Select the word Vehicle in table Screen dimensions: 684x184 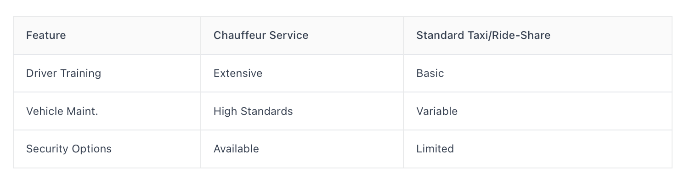44,111
